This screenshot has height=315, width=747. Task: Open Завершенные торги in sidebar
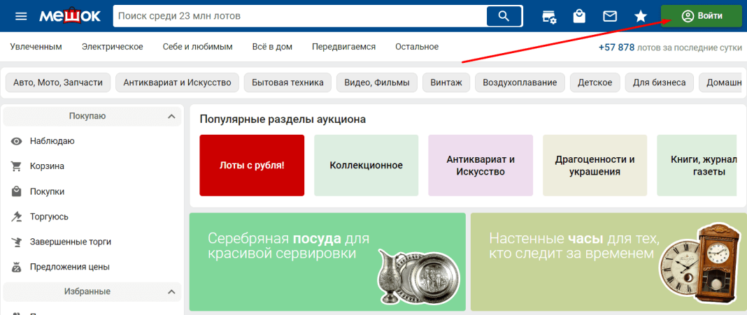click(x=70, y=242)
